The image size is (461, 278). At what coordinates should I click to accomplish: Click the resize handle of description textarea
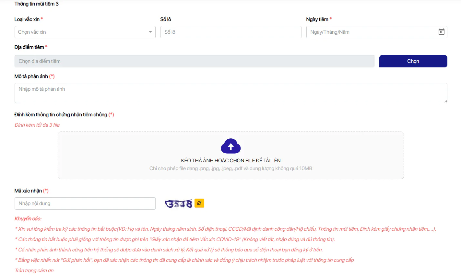coord(445,101)
